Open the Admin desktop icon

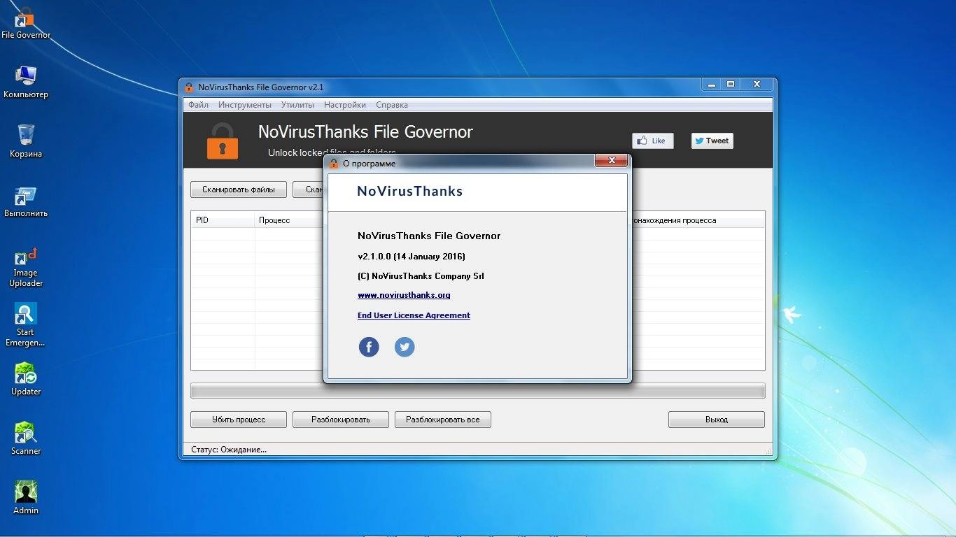[26, 498]
